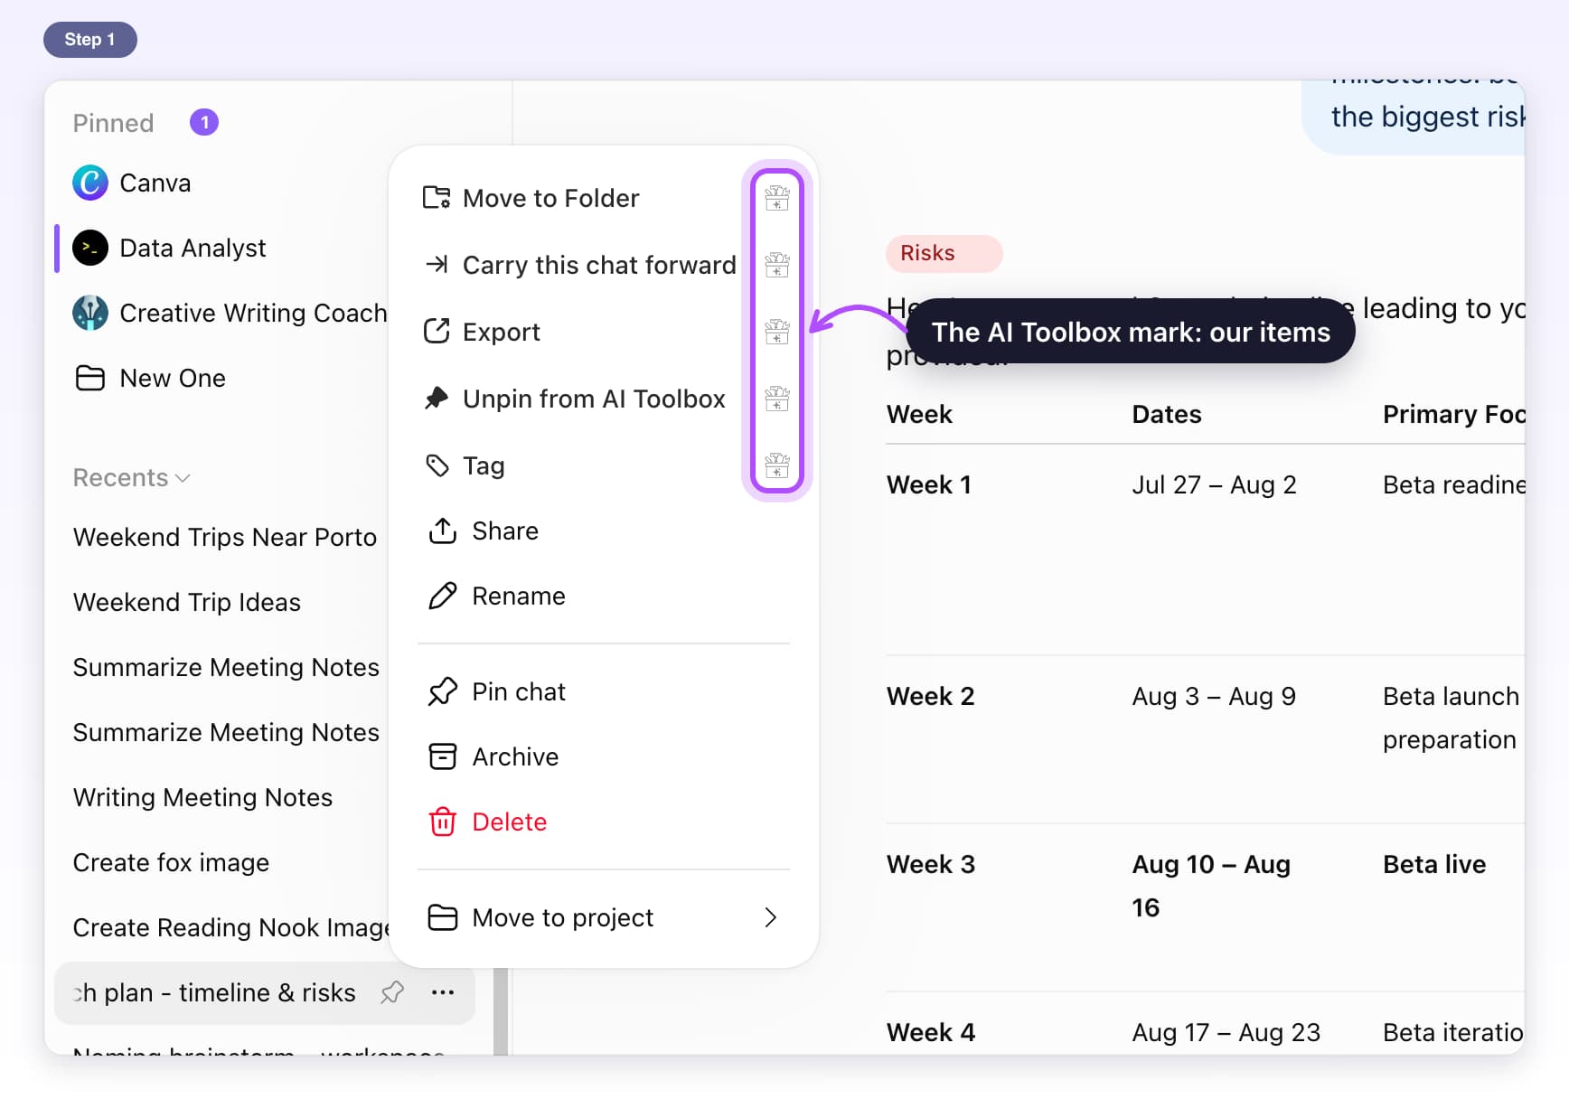
Task: Click the Aug 17 – Aug 23 cell
Action: (x=1226, y=1032)
